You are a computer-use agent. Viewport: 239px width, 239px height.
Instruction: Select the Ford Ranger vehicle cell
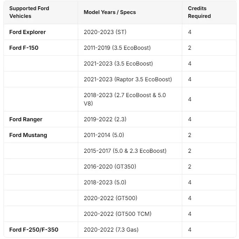click(x=26, y=119)
